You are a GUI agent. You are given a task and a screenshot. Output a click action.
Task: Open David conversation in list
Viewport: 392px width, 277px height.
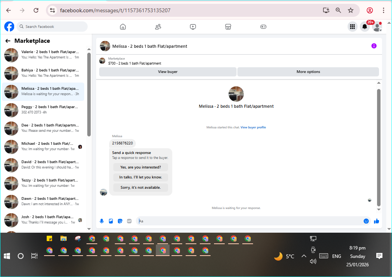(x=43, y=165)
